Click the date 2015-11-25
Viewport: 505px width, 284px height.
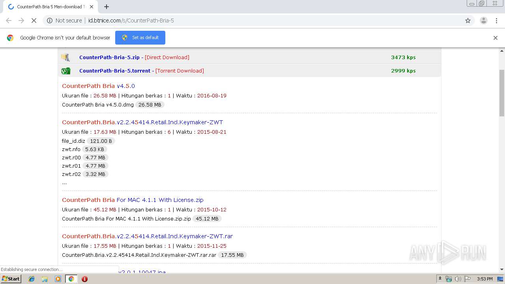coord(212,246)
